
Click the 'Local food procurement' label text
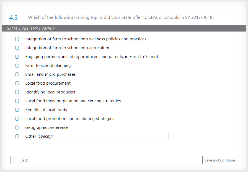(48, 83)
